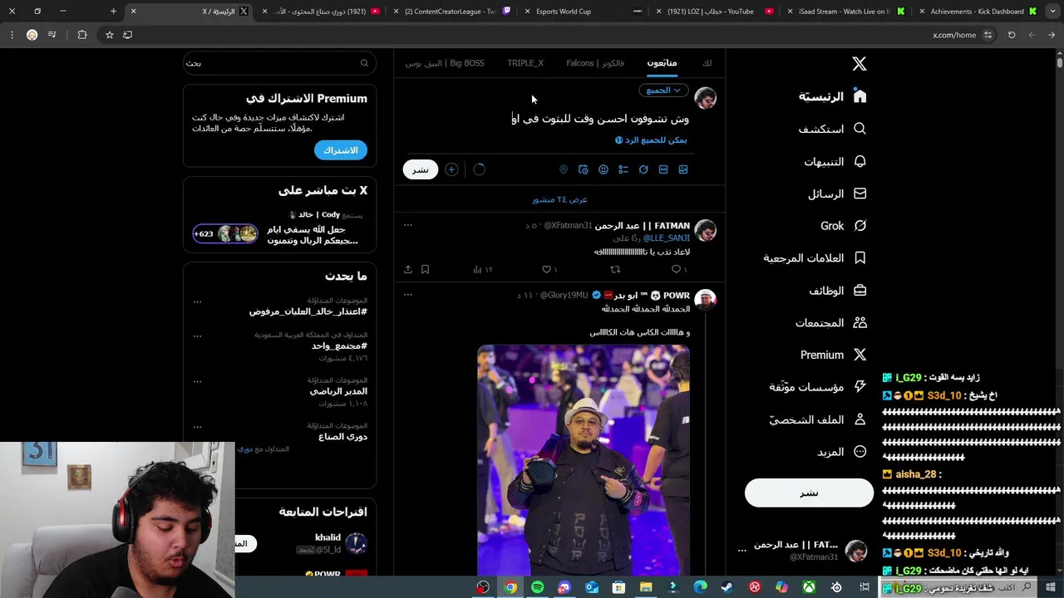The width and height of the screenshot is (1064, 598).
Task: Open options for المدير الرياضي trend
Action: point(197,382)
